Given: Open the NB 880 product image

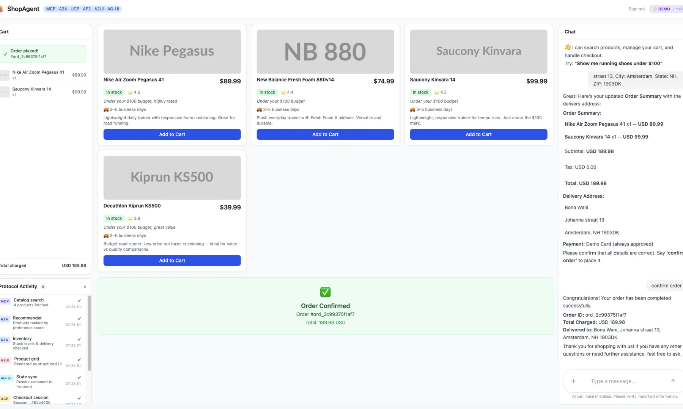Looking at the screenshot, I should pos(325,52).
